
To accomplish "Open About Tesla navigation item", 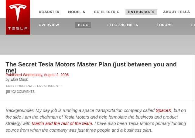I will pos(176,12).
